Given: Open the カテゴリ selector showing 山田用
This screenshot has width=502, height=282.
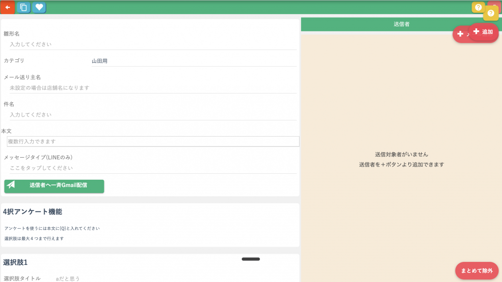Looking at the screenshot, I should [x=194, y=61].
